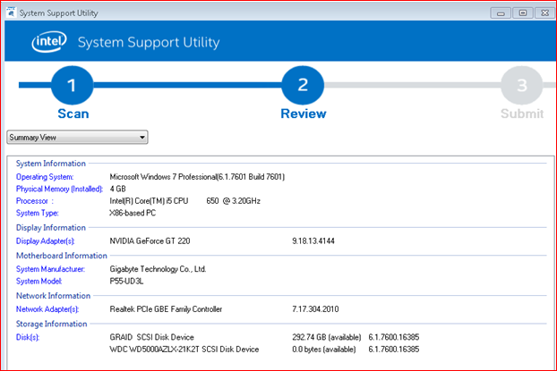Image resolution: width=557 pixels, height=371 pixels.
Task: Select the NVIDIA GeForce GT 220 entry
Action: (150, 241)
